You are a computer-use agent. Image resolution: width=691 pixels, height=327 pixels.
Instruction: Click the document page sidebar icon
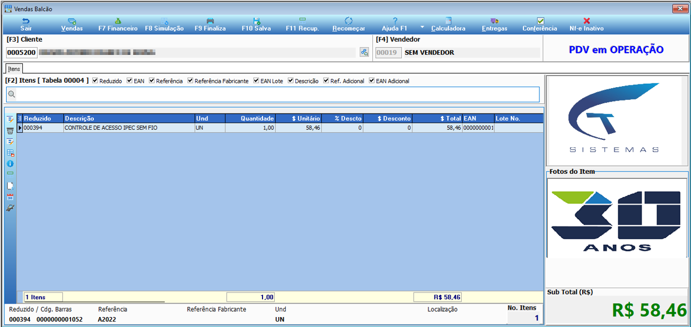tap(10, 186)
